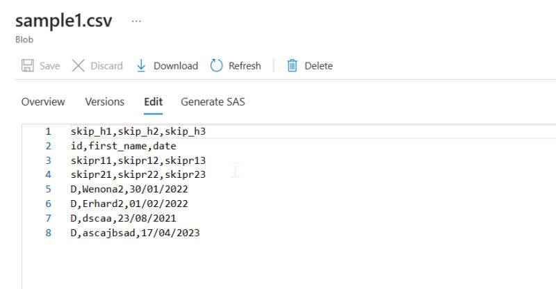Click the Refresh circular arrow icon
This screenshot has height=289, width=556.
coord(216,65)
